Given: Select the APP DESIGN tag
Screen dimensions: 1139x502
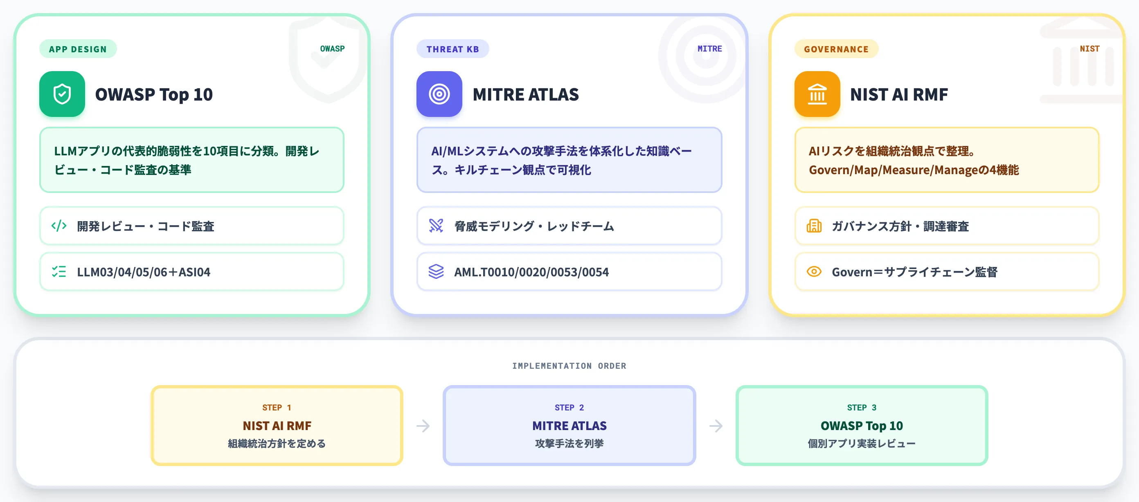Looking at the screenshot, I should pos(78,49).
